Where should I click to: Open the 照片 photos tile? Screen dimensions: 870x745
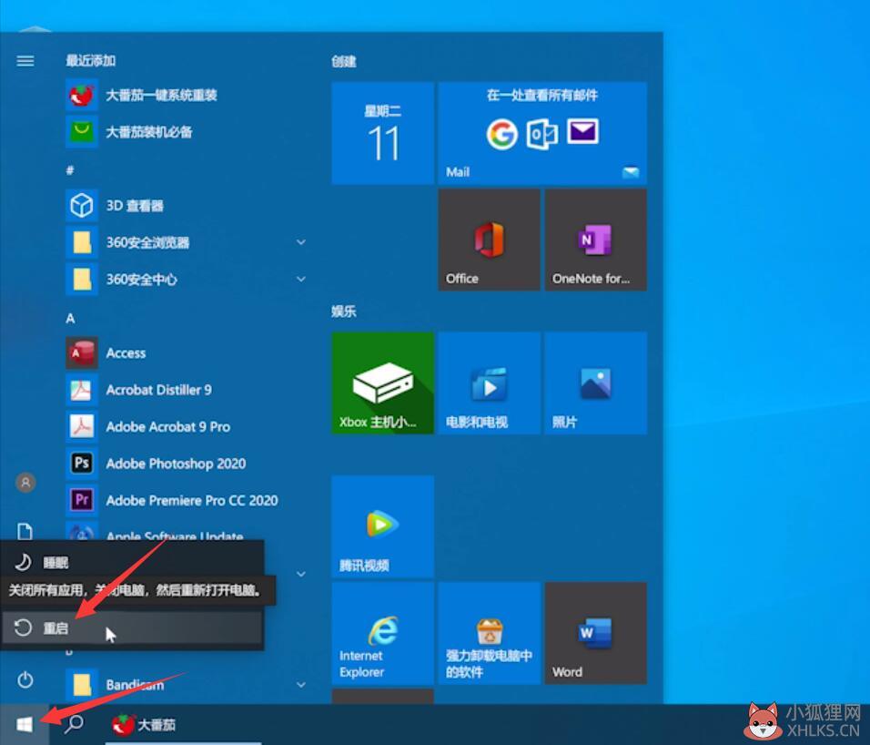point(595,383)
